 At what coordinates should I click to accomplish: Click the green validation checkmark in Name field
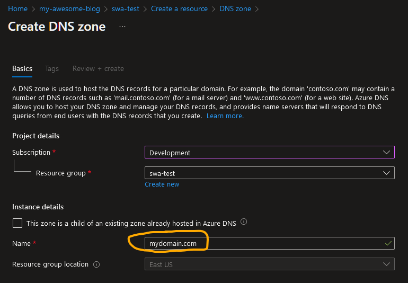click(x=388, y=243)
